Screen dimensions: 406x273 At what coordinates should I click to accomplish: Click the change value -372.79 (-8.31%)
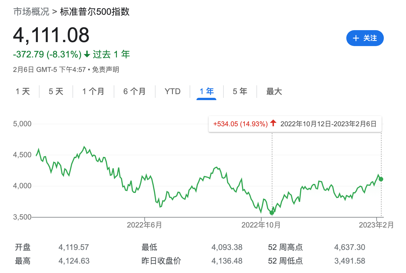tap(47, 54)
